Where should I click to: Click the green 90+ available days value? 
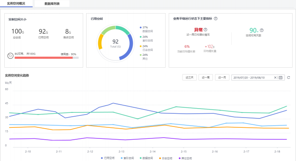pos(254,30)
